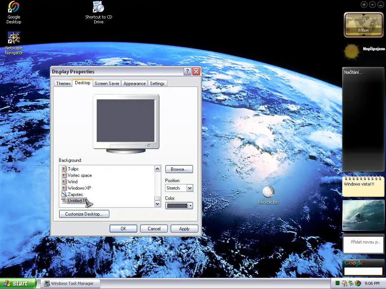Click the Google Desktop tray icon
This screenshot has width=386, height=289.
(358, 283)
